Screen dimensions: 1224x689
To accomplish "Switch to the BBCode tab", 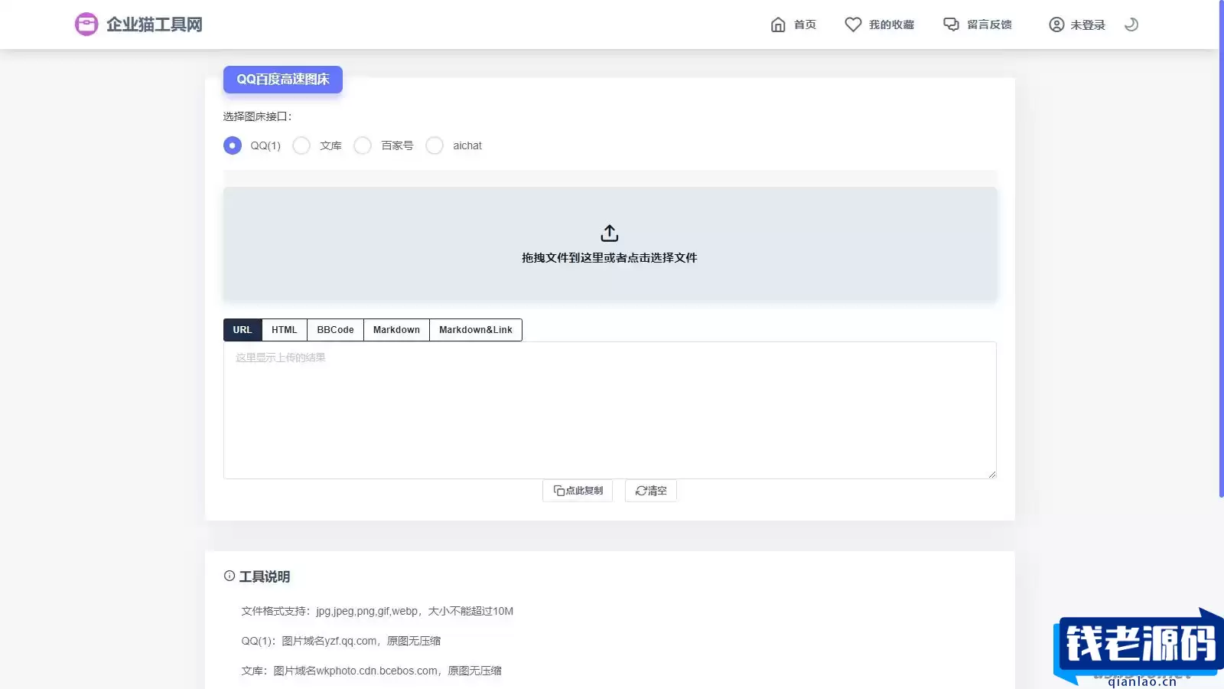I will [335, 330].
